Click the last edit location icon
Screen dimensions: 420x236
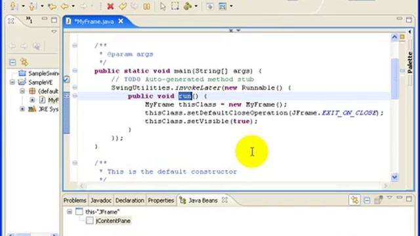(52, 6)
